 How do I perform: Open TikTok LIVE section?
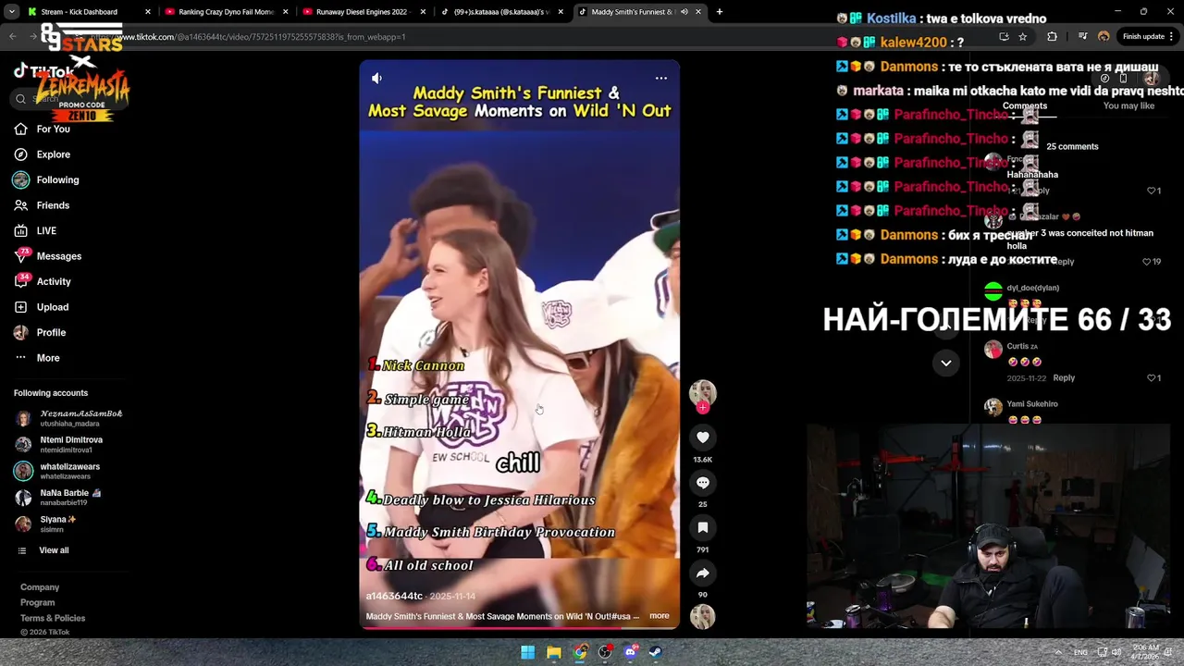pos(35,231)
